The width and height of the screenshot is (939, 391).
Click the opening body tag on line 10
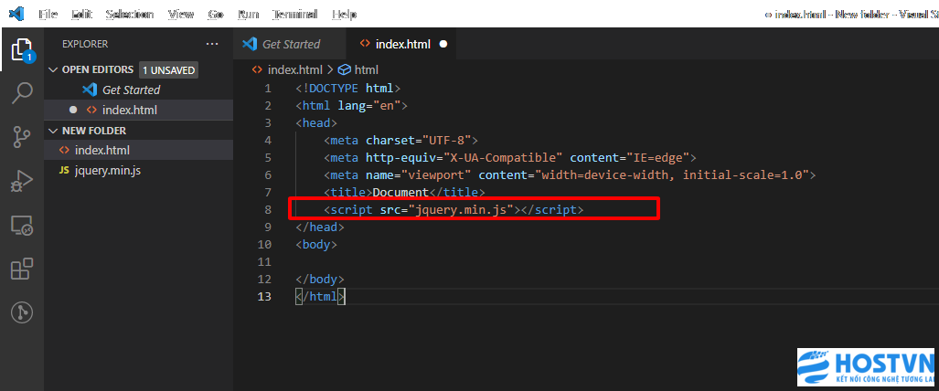(x=316, y=245)
